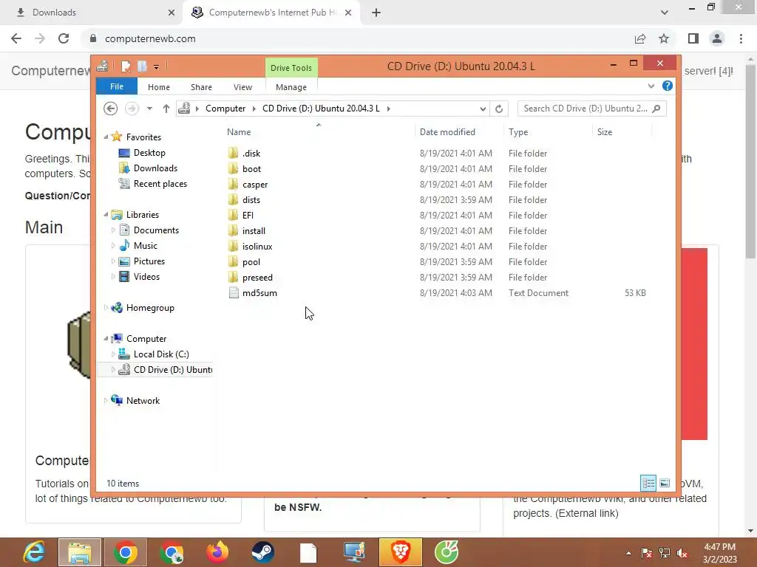The width and height of the screenshot is (757, 567).
Task: Customize Quick Access Toolbar dropdown arrow
Action: coord(157,67)
